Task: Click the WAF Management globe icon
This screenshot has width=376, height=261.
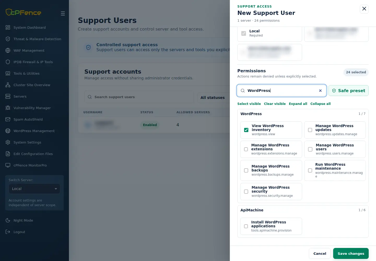Action: pyautogui.click(x=8, y=50)
